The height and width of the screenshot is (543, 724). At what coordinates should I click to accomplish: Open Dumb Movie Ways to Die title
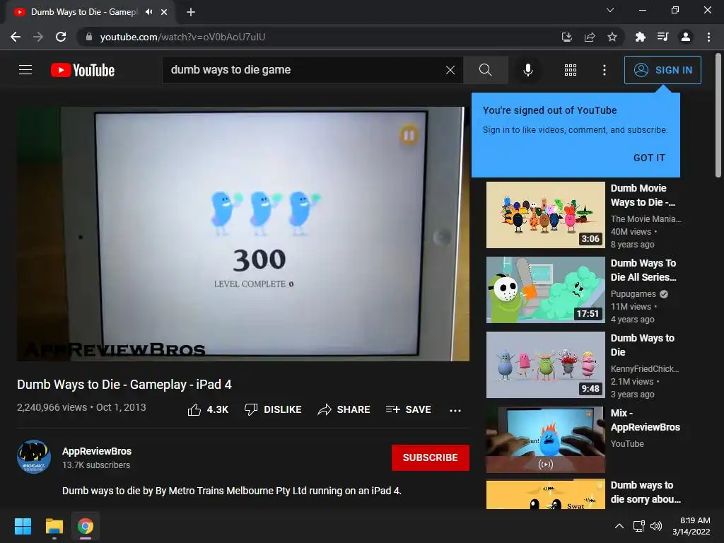click(643, 195)
